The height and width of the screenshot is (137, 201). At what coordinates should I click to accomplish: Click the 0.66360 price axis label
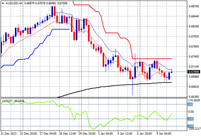194,97
